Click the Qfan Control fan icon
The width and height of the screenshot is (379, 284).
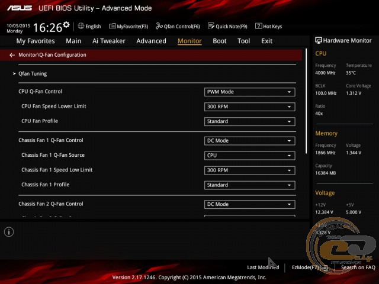(159, 26)
